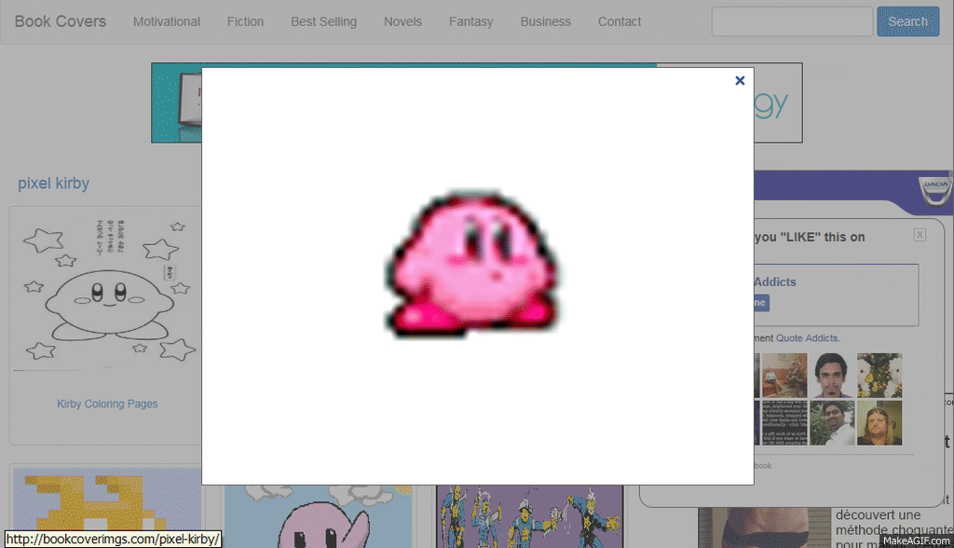Click the long-haired man's profile picture
Image resolution: width=954 pixels, height=548 pixels.
pos(879,422)
